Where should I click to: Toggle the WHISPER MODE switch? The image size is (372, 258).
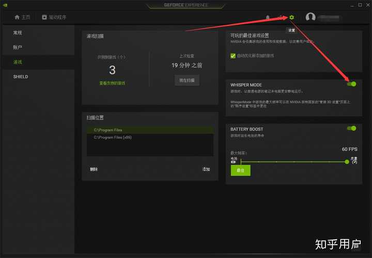352,84
